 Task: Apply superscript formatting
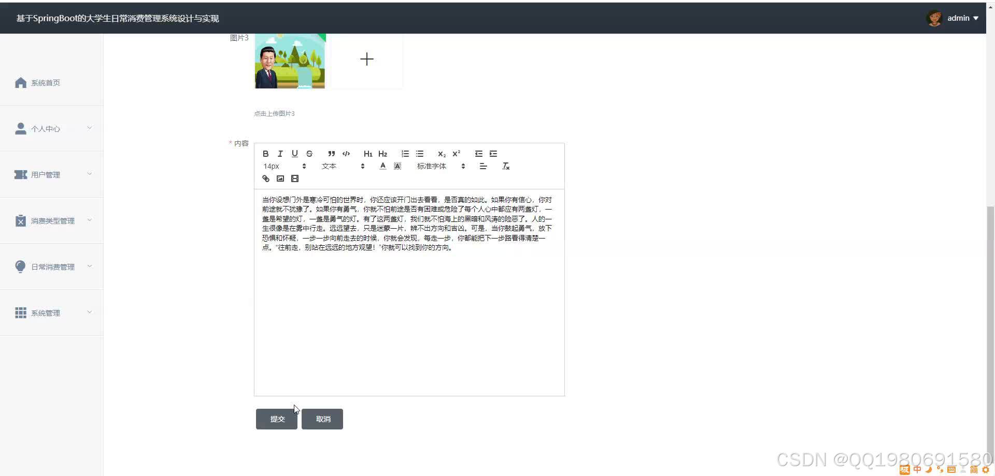[x=456, y=153]
